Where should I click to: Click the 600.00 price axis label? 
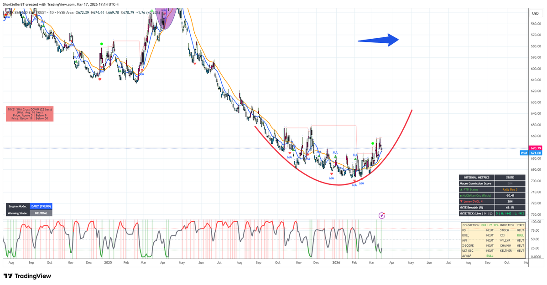tap(536, 69)
